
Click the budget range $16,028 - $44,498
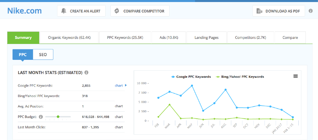95,117
